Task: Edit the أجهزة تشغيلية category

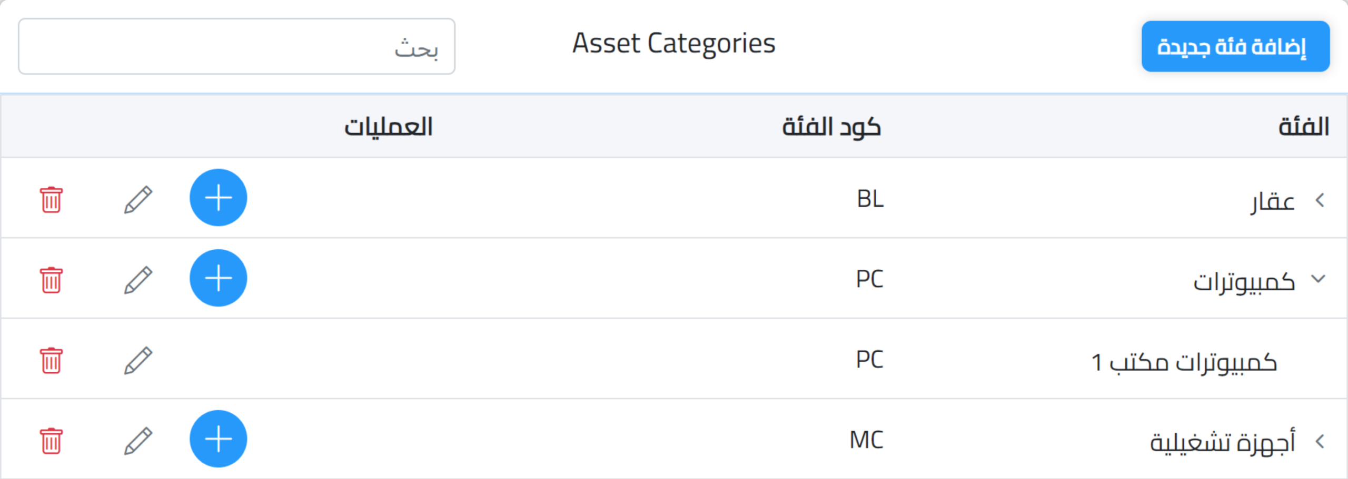Action: 138,441
